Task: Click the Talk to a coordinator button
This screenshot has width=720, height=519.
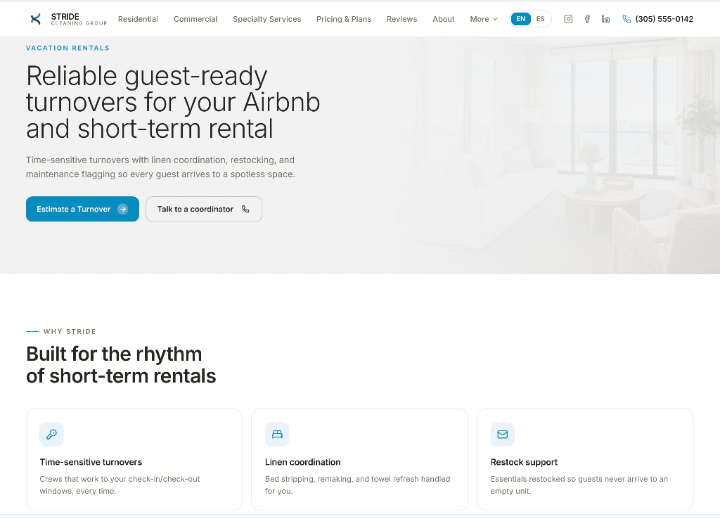Action: [x=204, y=209]
